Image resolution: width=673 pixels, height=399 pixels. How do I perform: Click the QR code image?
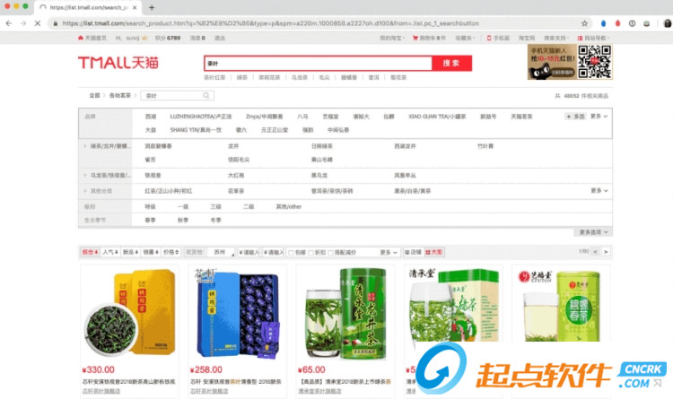tap(594, 62)
